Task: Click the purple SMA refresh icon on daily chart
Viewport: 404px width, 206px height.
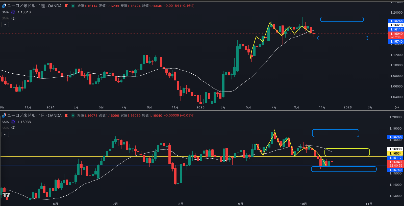Action: tap(13, 122)
